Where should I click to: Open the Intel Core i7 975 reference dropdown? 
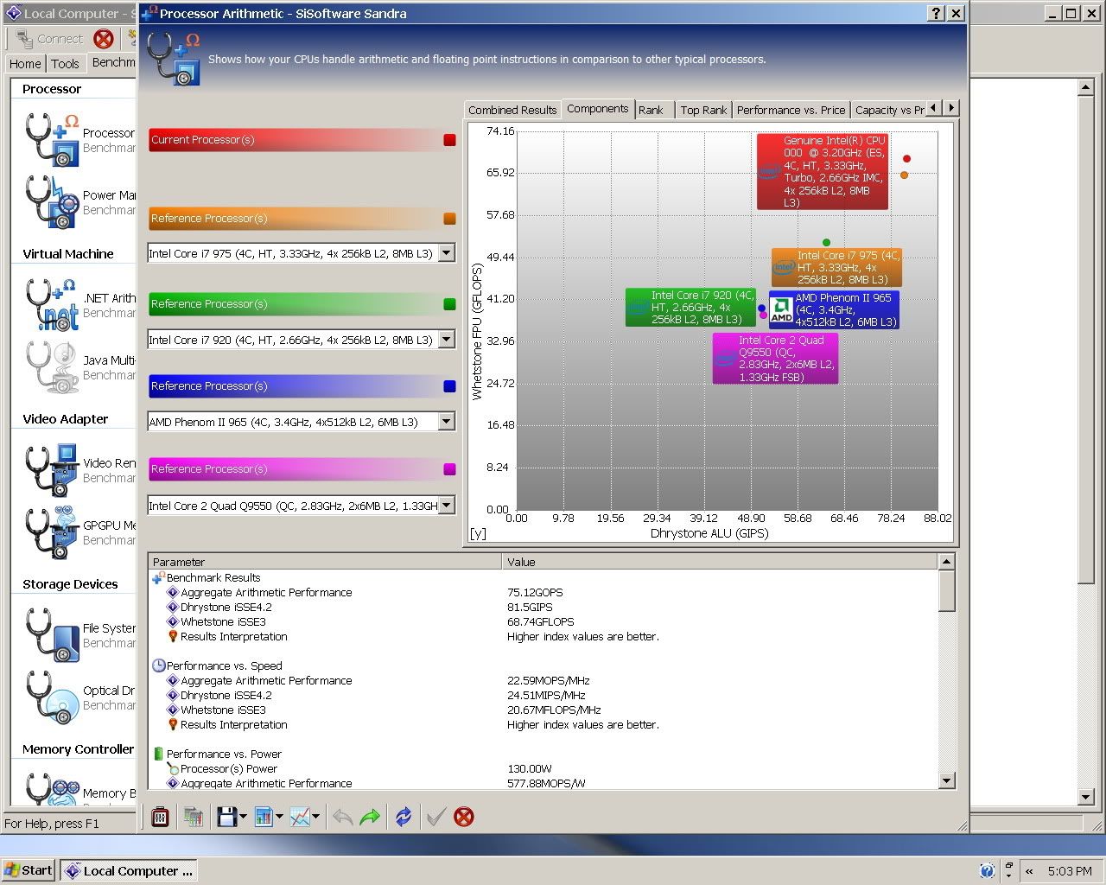click(x=447, y=253)
